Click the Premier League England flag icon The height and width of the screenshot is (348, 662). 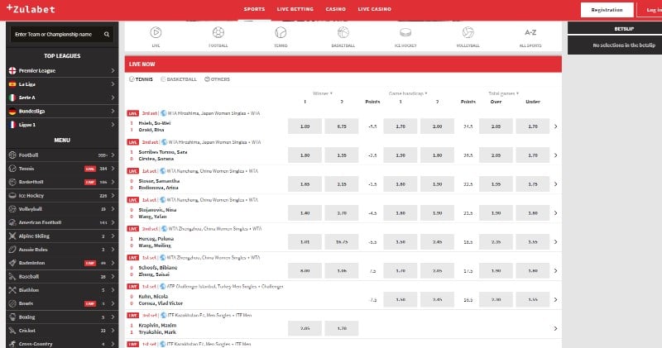12,70
